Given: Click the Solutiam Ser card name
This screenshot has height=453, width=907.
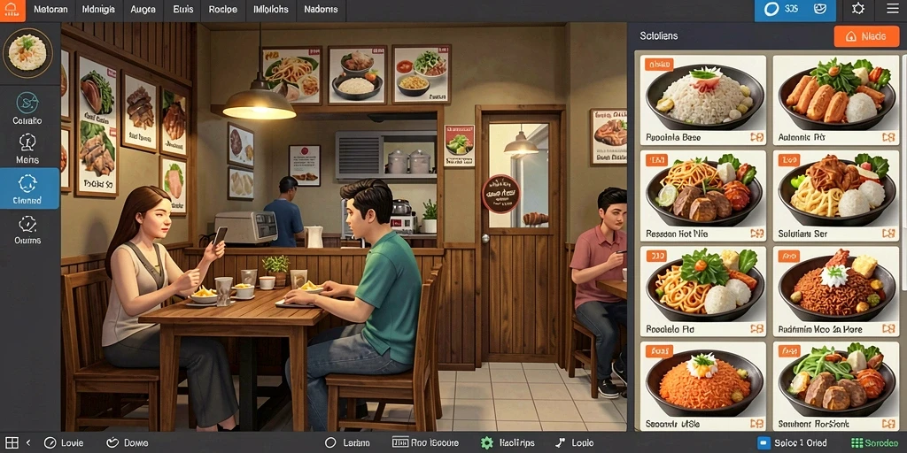Looking at the screenshot, I should [x=803, y=234].
